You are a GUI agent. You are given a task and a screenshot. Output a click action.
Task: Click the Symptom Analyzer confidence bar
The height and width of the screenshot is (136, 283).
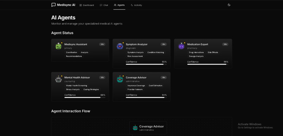coord(146,64)
